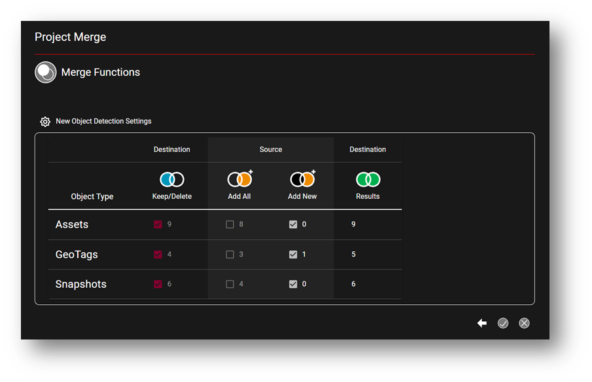The height and width of the screenshot is (382, 592).
Task: Toggle Assets Keep/Delete checkbox
Action: pos(158,224)
